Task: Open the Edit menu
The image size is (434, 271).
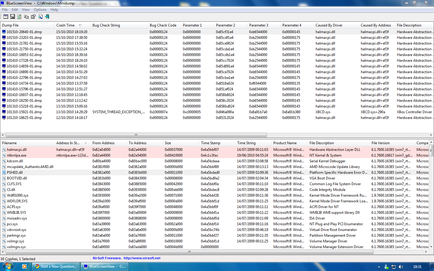Action: [15, 10]
